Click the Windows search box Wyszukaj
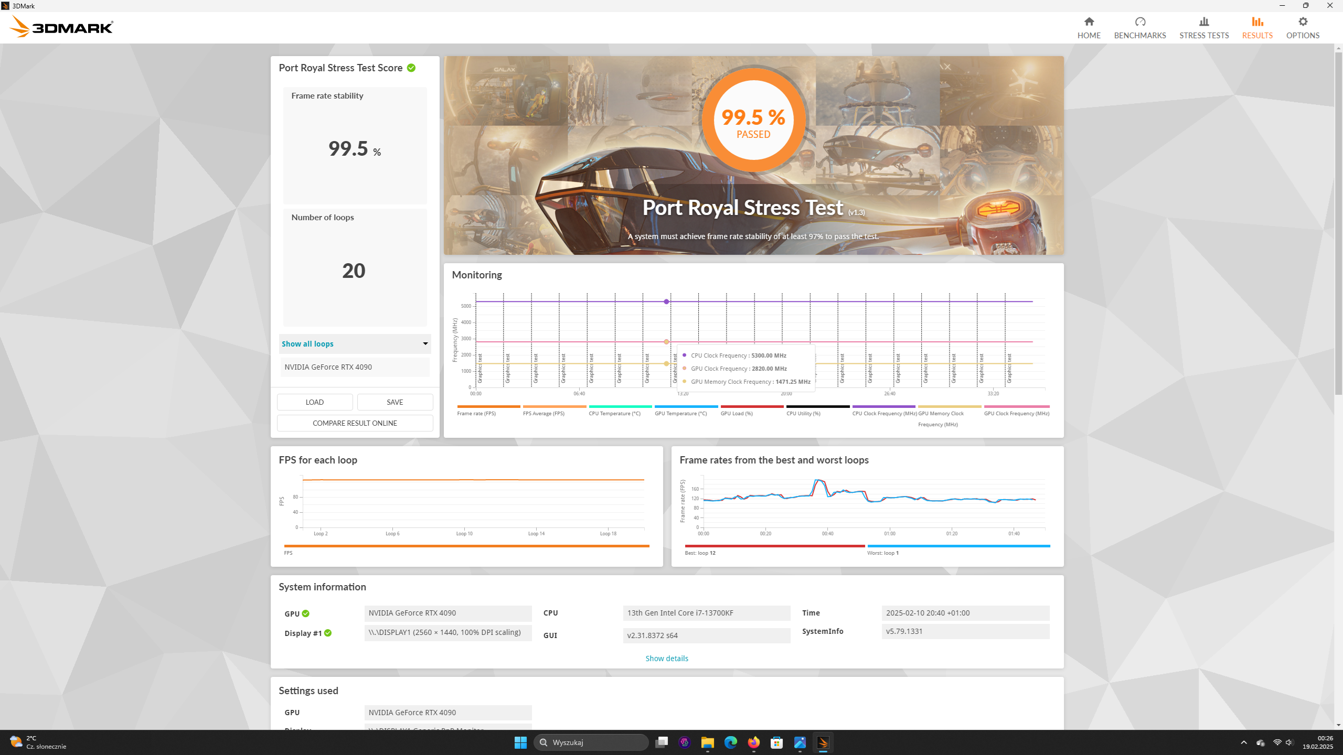The height and width of the screenshot is (755, 1343). click(x=591, y=742)
